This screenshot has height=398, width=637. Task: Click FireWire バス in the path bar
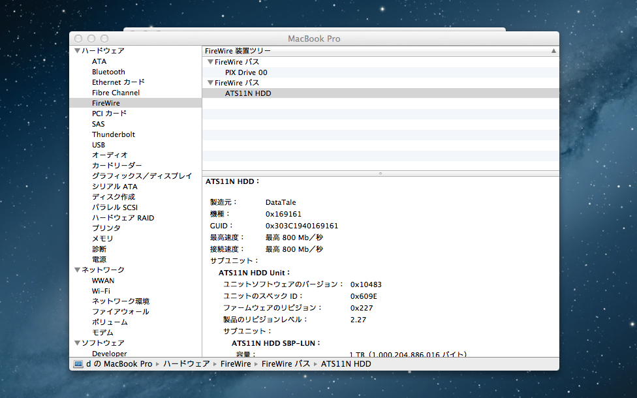pos(286,364)
